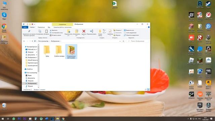Click the Copy path command in the ribbon
This screenshot has height=121, width=215.
click(x=56, y=33)
